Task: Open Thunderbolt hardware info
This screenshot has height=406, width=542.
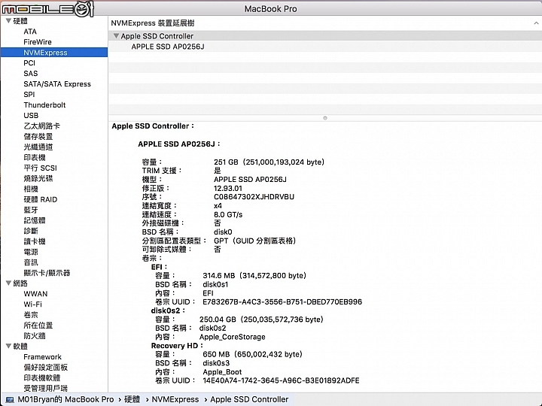Action: tap(44, 105)
